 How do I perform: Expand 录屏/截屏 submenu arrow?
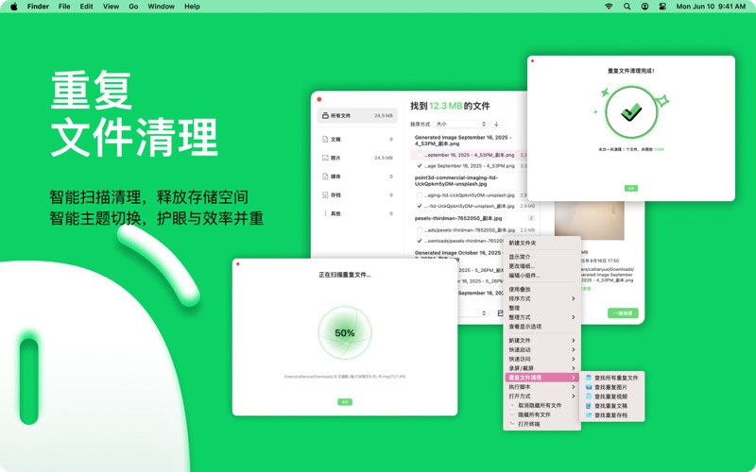click(574, 368)
